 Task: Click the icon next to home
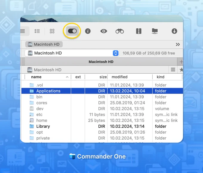tap(32, 120)
